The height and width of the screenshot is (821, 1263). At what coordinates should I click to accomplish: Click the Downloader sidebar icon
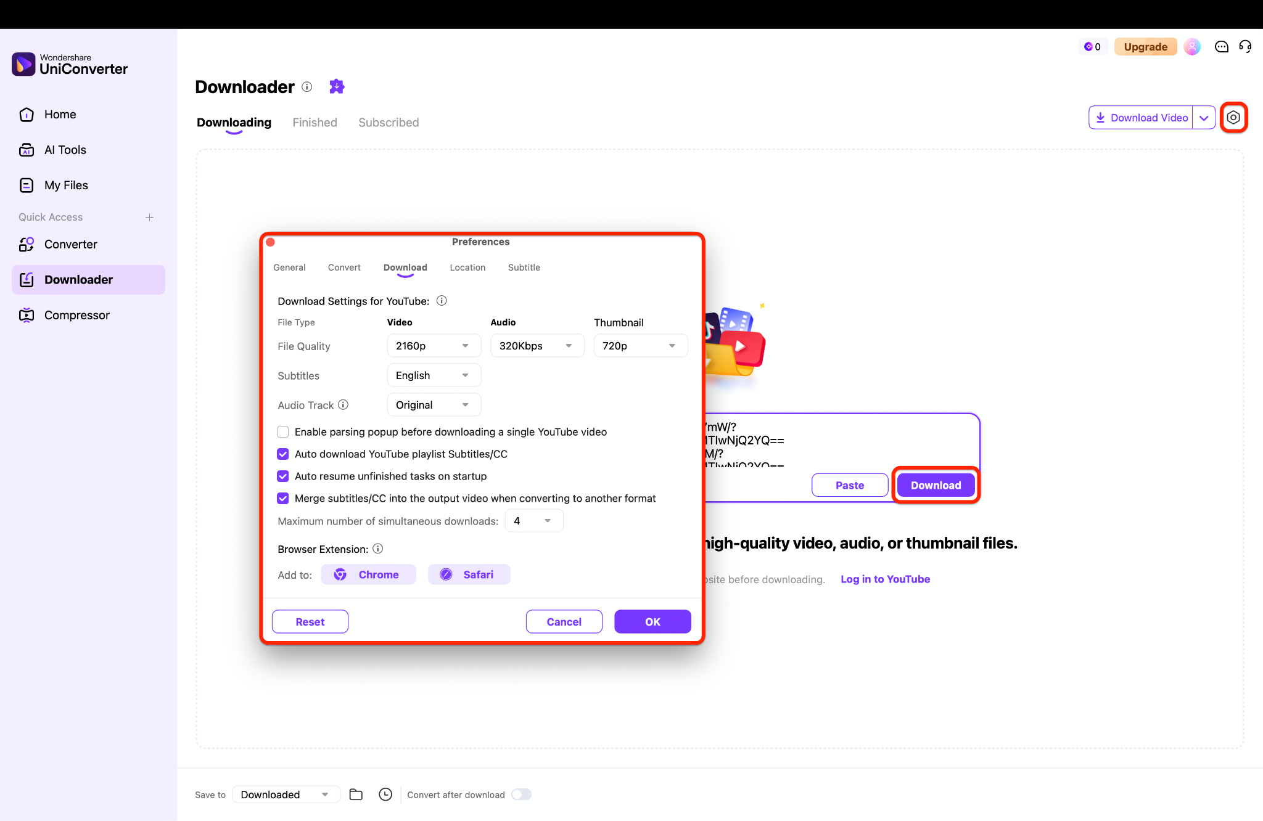point(27,280)
